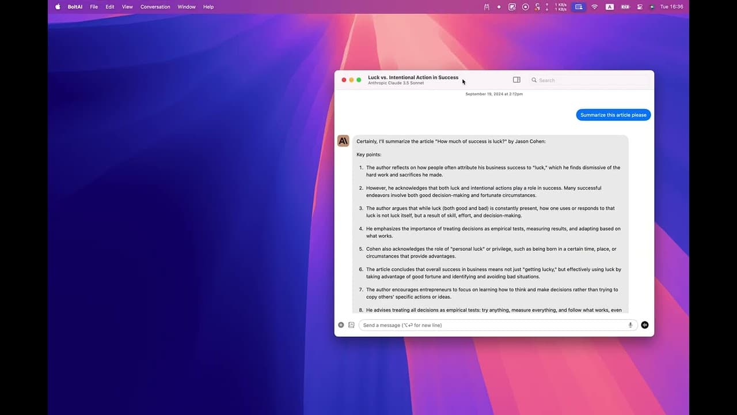
Task: Click the screen sharing icon highlighted in menu bar
Action: pos(579,7)
